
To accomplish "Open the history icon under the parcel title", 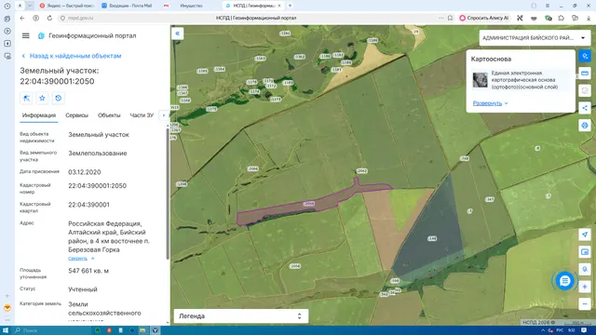I will [x=58, y=98].
